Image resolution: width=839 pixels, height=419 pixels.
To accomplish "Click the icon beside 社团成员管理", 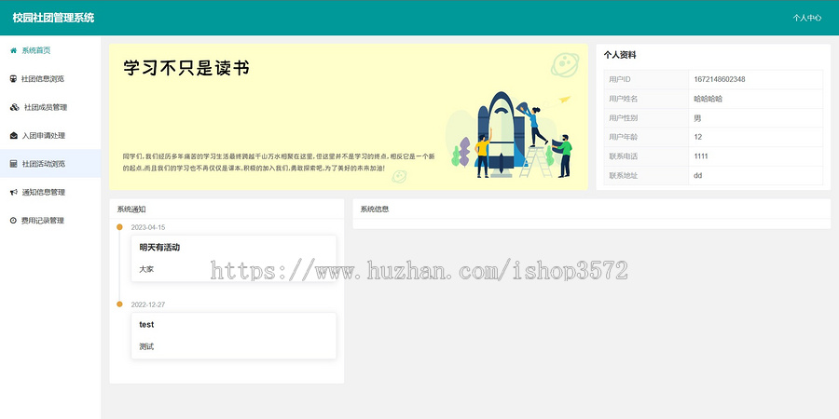I will pos(14,107).
